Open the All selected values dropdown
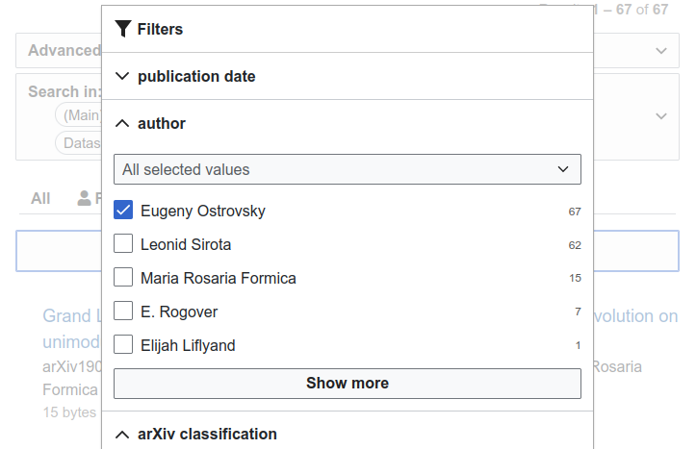The image size is (696, 449). tap(347, 169)
